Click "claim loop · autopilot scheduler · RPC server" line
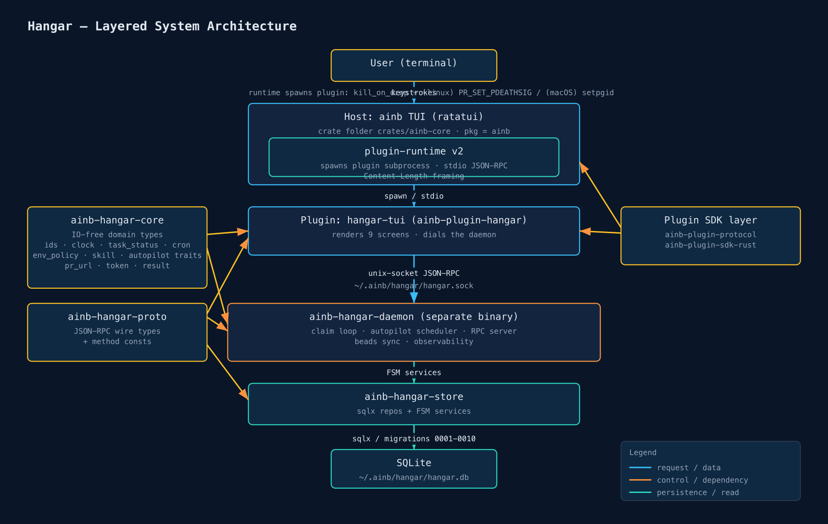The height and width of the screenshot is (524, 828). click(x=414, y=331)
